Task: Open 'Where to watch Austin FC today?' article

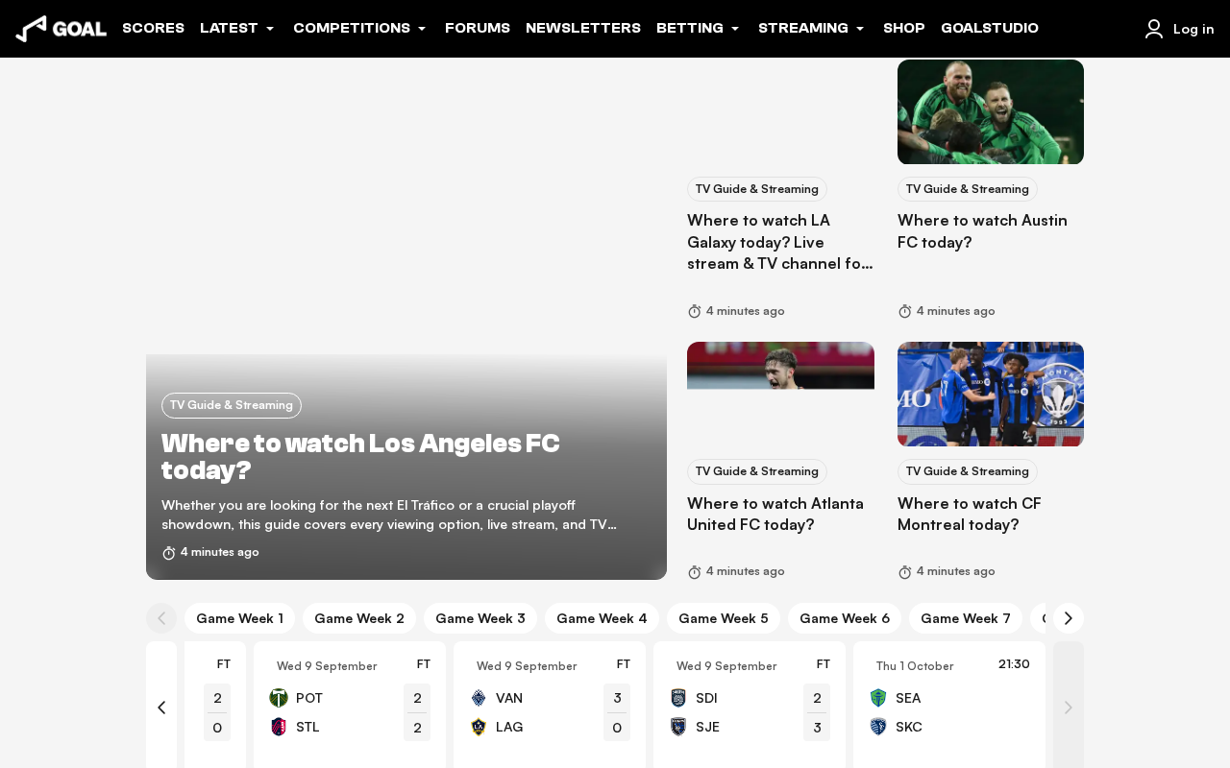Action: coord(982,231)
